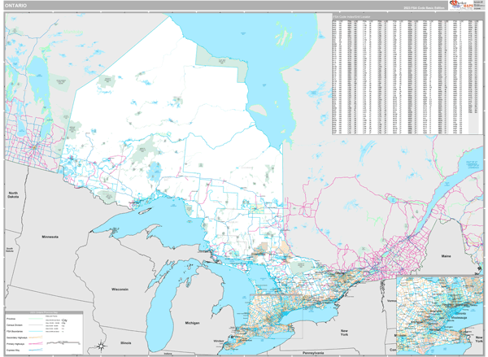Click the Secondary Highways legend entry
The height and width of the screenshot is (357, 488).
click(x=15, y=337)
